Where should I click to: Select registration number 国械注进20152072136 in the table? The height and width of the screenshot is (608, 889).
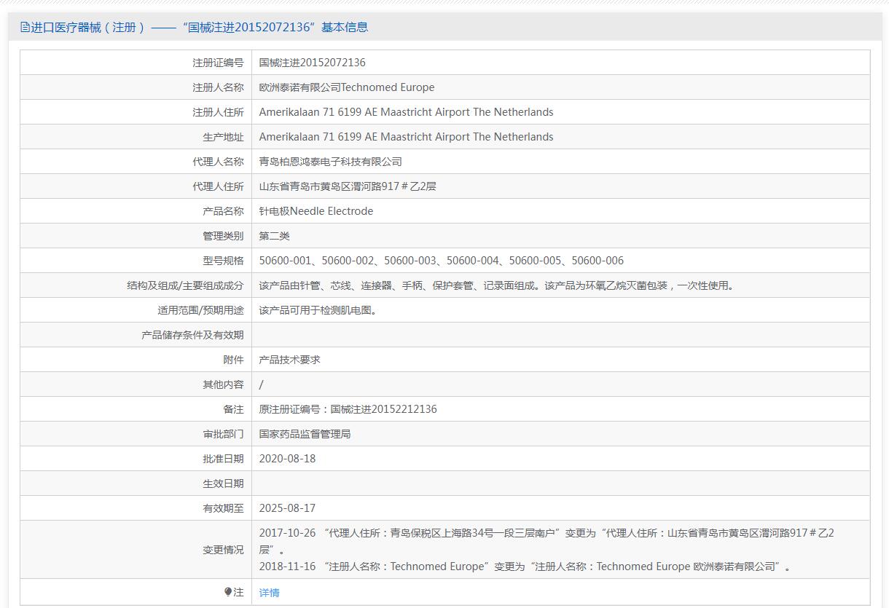312,63
